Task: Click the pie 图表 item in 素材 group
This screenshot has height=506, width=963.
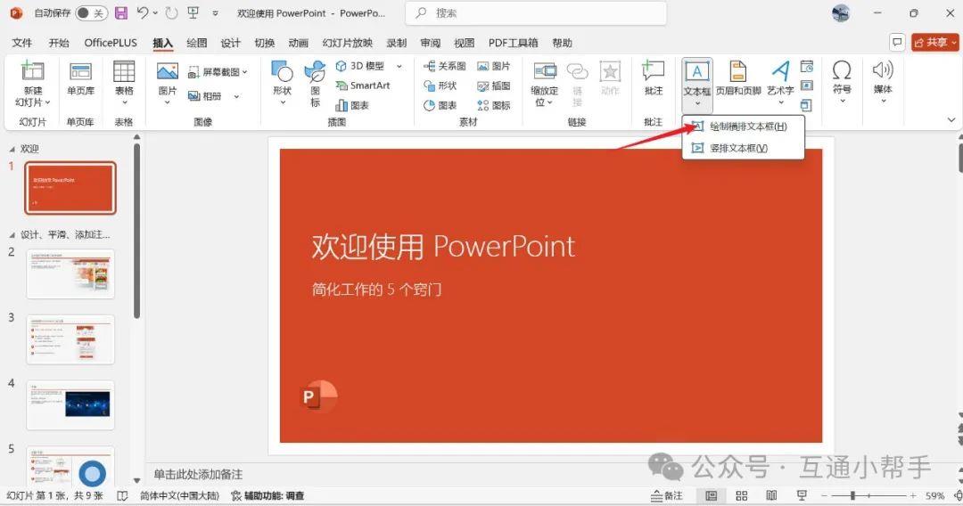Action: [x=440, y=105]
